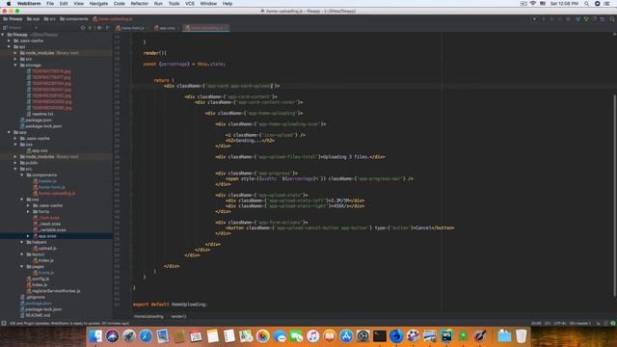Hide the Project tool window with the hide icon
The image size is (617, 347).
(107, 28)
